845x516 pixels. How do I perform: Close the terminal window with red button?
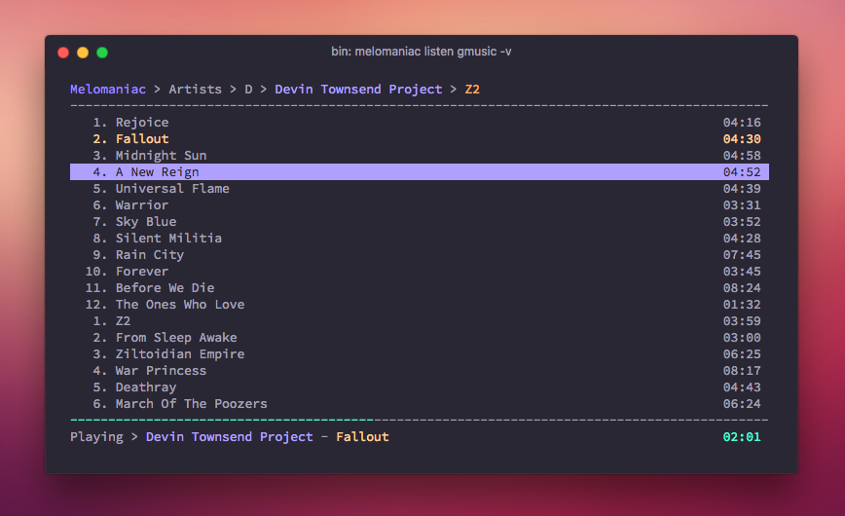coord(63,53)
